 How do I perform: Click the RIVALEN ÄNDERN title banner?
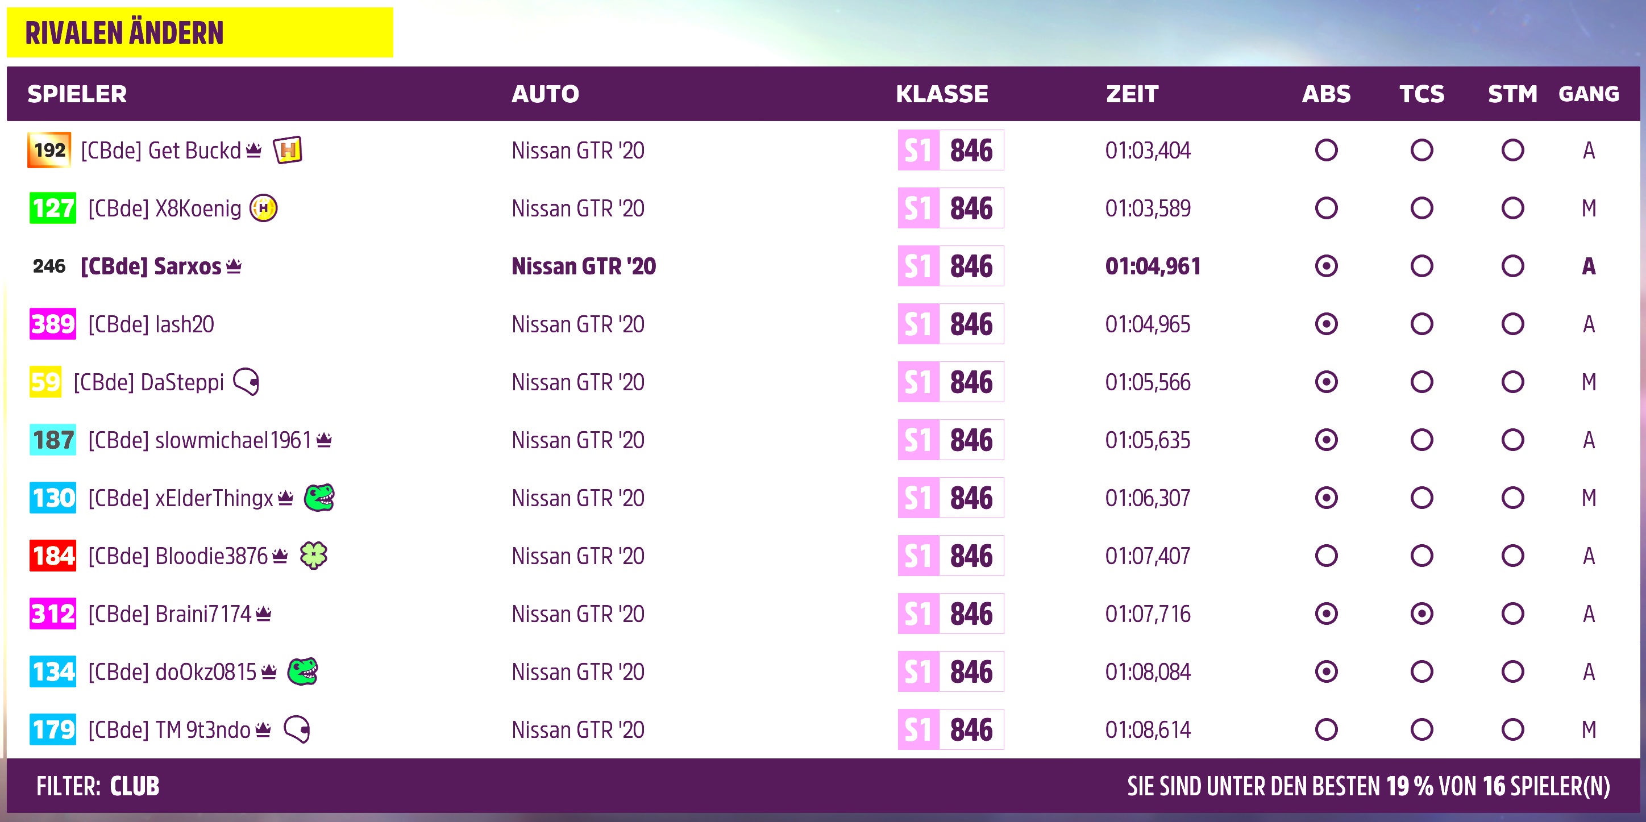[199, 32]
